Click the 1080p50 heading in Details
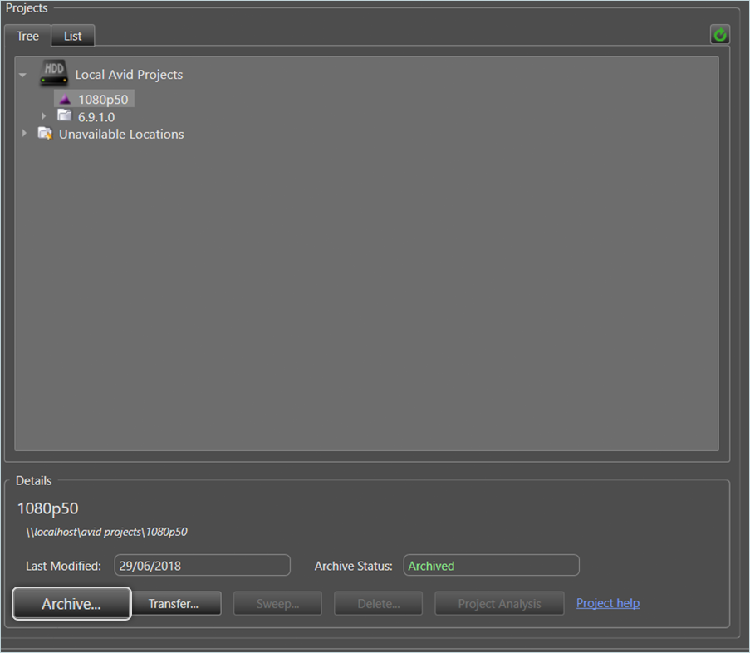 tap(48, 508)
